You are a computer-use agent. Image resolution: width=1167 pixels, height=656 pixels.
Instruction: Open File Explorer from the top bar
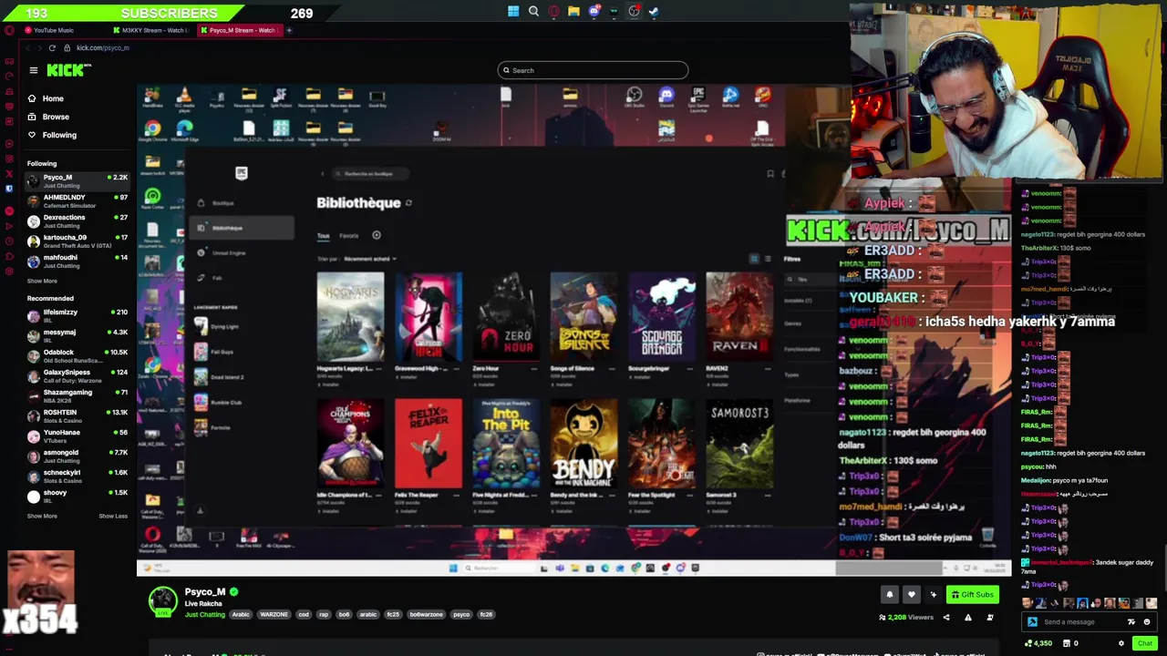[573, 12]
